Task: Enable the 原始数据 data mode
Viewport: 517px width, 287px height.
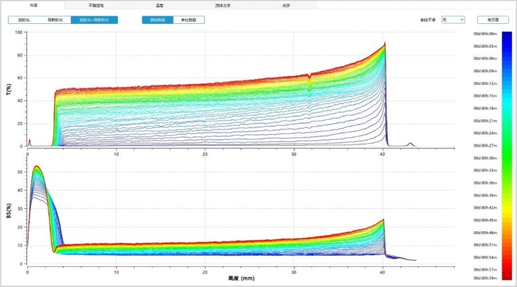Action: coord(158,20)
